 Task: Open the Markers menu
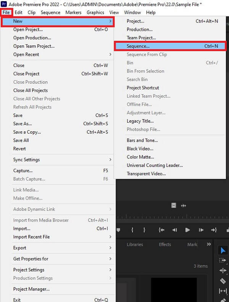pos(73,13)
